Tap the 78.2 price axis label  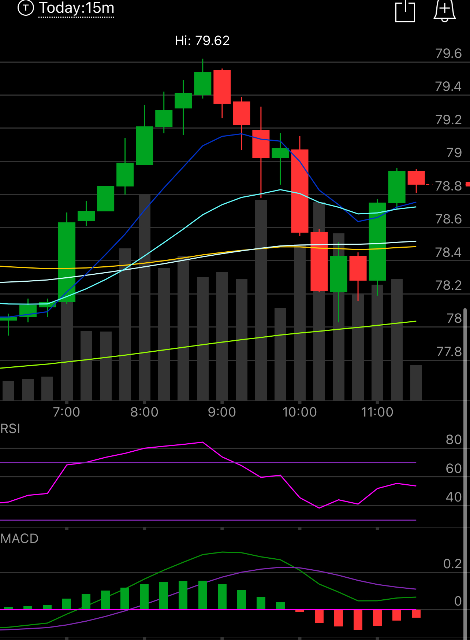[x=448, y=285]
